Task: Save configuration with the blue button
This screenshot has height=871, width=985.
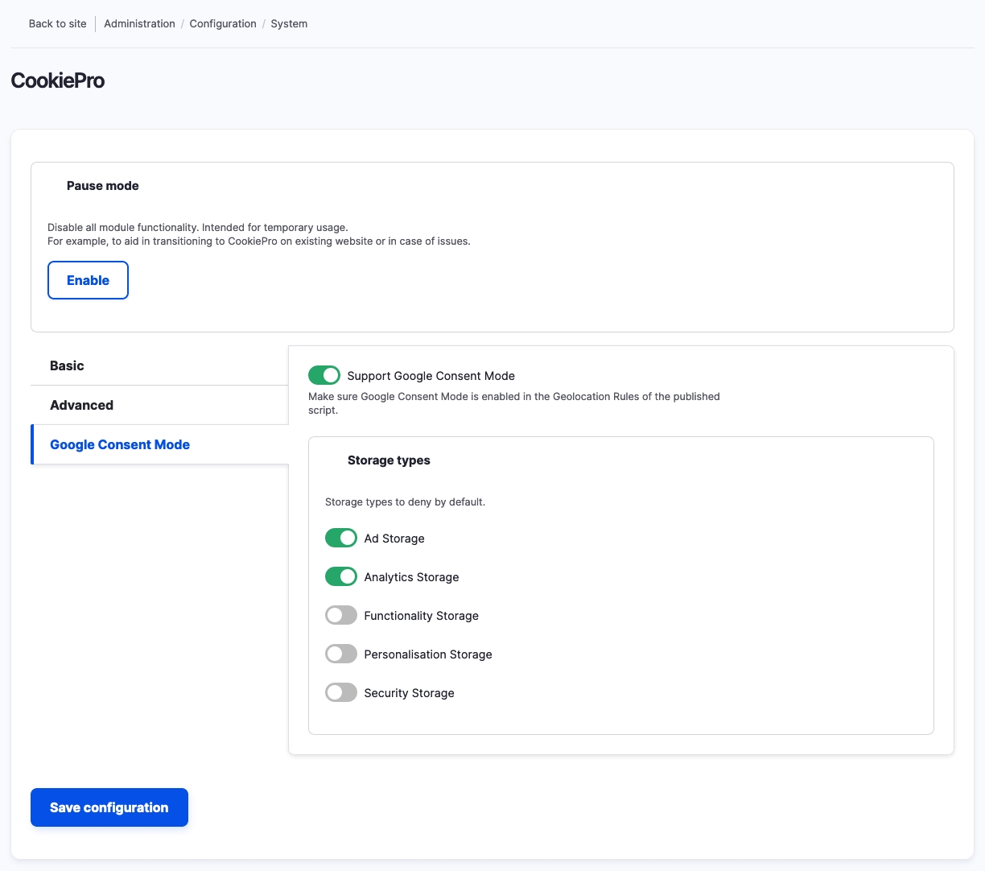Action: click(109, 807)
